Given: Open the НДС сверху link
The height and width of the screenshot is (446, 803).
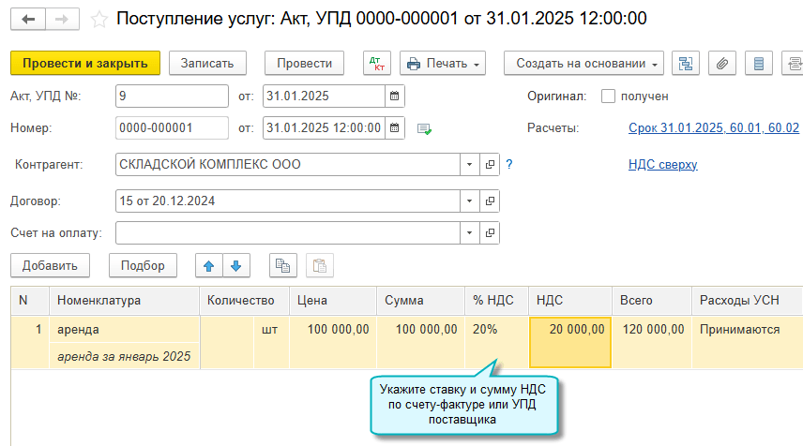Looking at the screenshot, I should click(x=662, y=165).
